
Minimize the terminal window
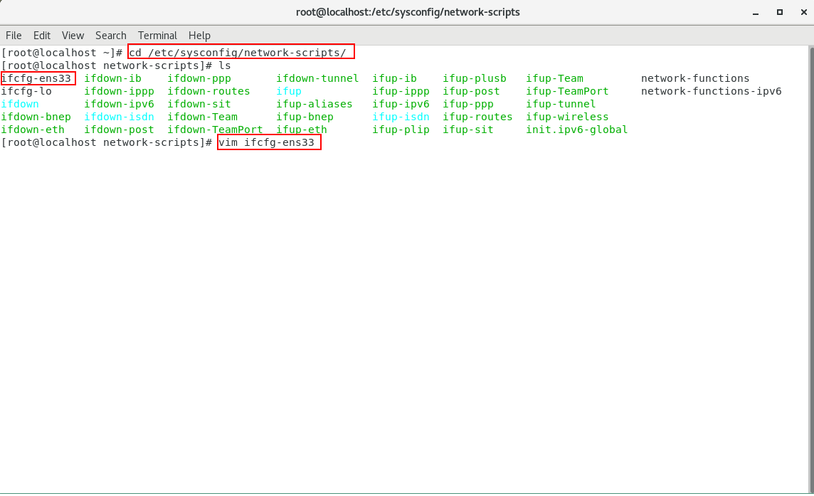pos(756,13)
